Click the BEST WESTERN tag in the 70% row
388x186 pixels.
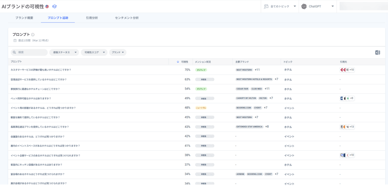click(x=244, y=70)
